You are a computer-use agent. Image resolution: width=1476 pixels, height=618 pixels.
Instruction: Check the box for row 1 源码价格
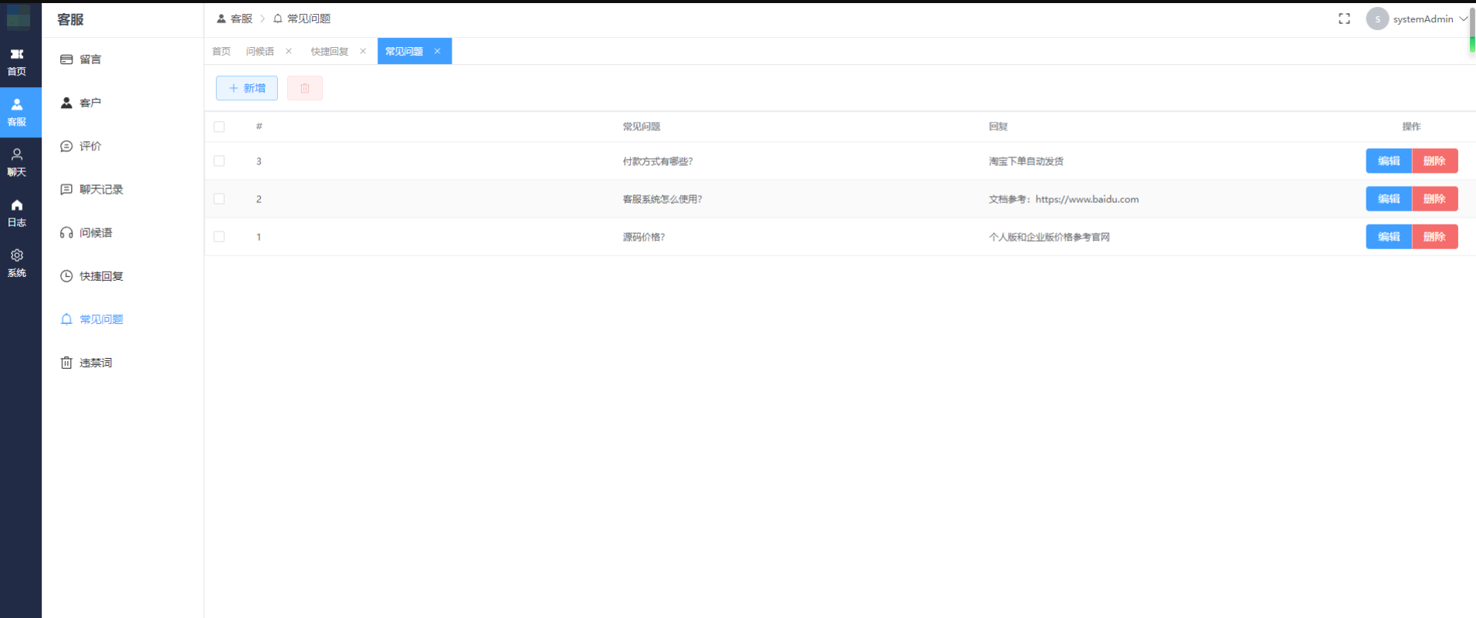pos(219,237)
